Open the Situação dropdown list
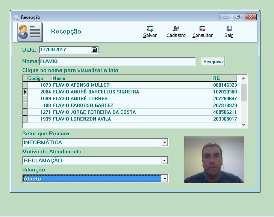 point(164,179)
